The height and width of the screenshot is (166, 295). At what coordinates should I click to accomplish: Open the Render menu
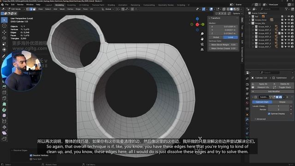point(20,5)
